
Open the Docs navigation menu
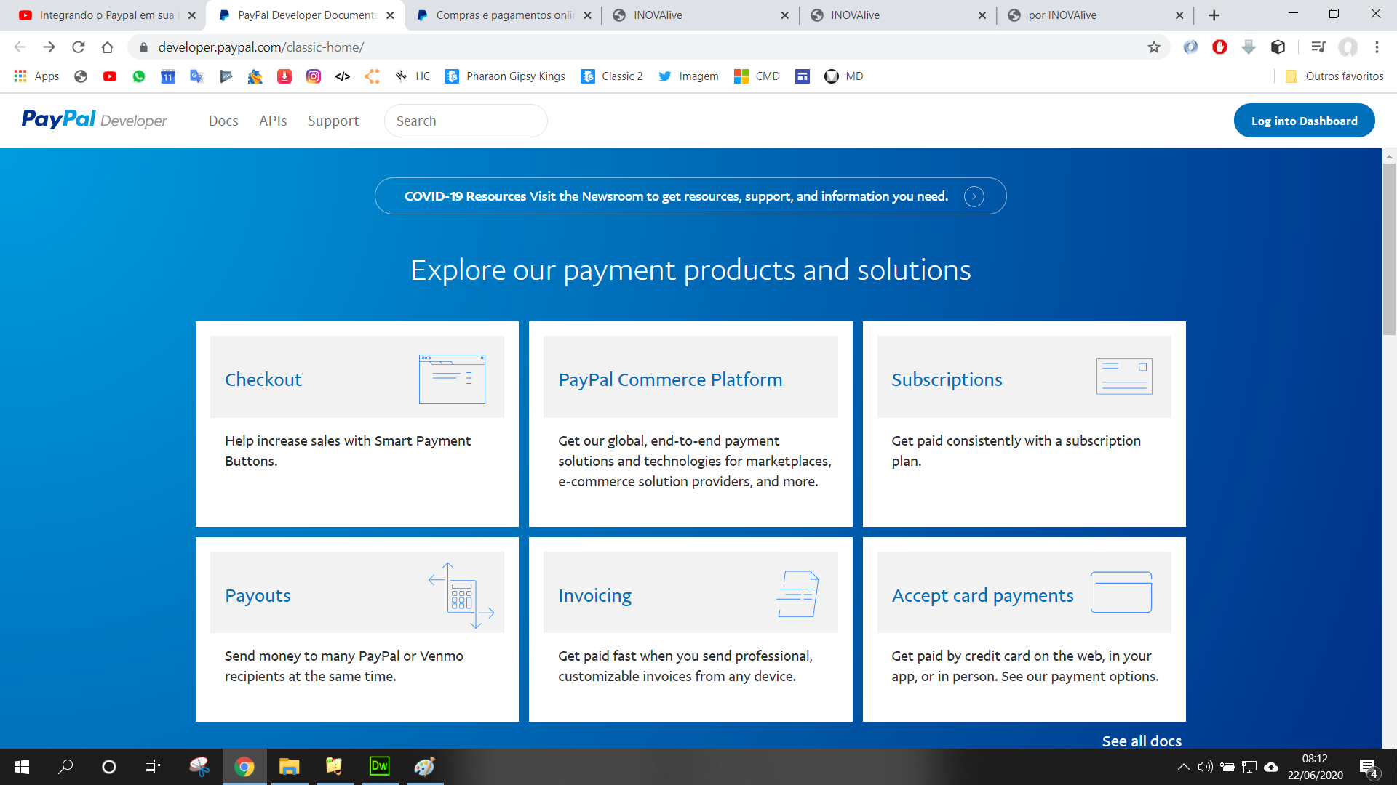(223, 121)
